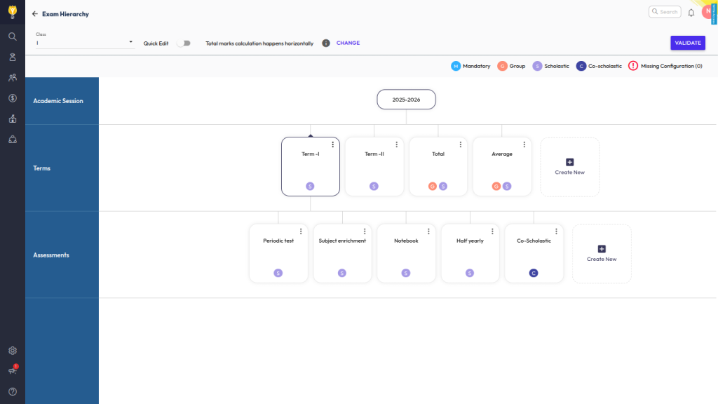Open the fees dollar icon in sidebar
Image resolution: width=718 pixels, height=404 pixels.
[13, 98]
